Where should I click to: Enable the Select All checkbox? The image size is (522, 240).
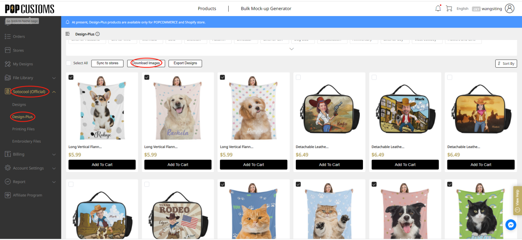(68, 63)
